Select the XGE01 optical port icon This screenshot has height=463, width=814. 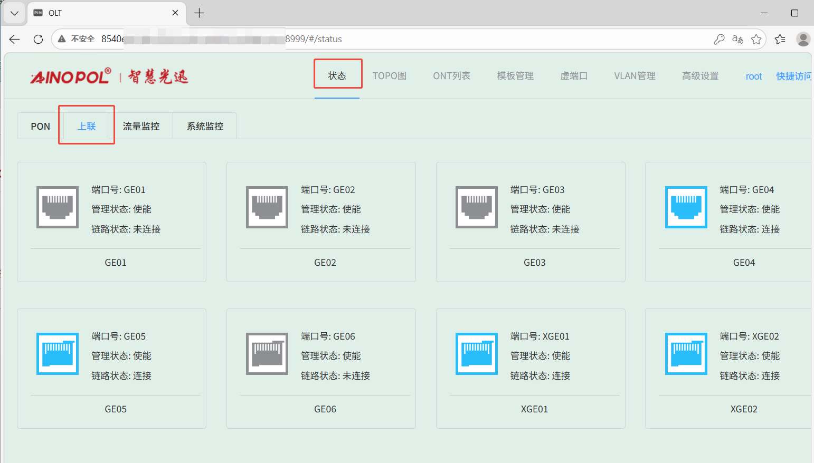click(477, 354)
